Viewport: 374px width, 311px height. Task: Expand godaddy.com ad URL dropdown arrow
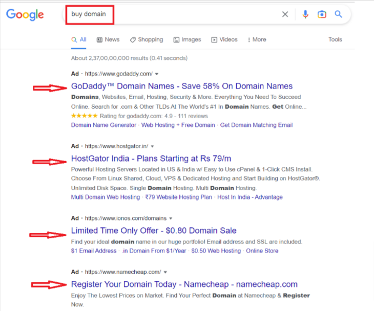(157, 74)
